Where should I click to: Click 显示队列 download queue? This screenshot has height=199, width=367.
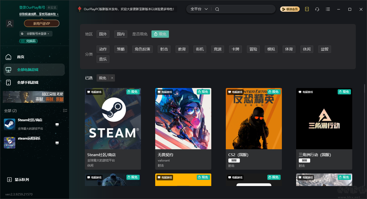click(x=18, y=180)
